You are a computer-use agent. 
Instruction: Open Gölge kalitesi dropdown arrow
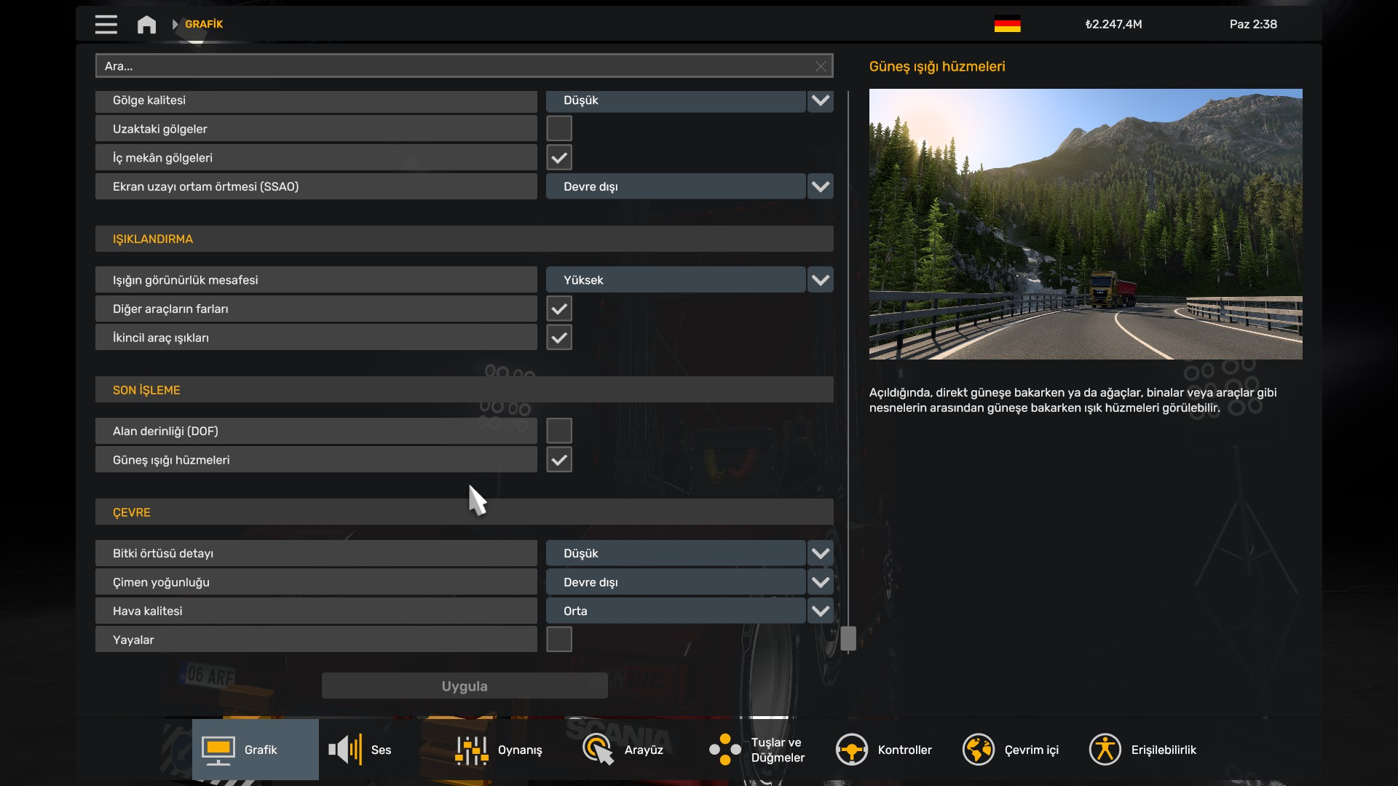click(821, 100)
